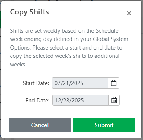Image resolution: width=143 pixels, height=140 pixels.
Task: Click the Copy Shifts dialog title
Action: pos(29,12)
